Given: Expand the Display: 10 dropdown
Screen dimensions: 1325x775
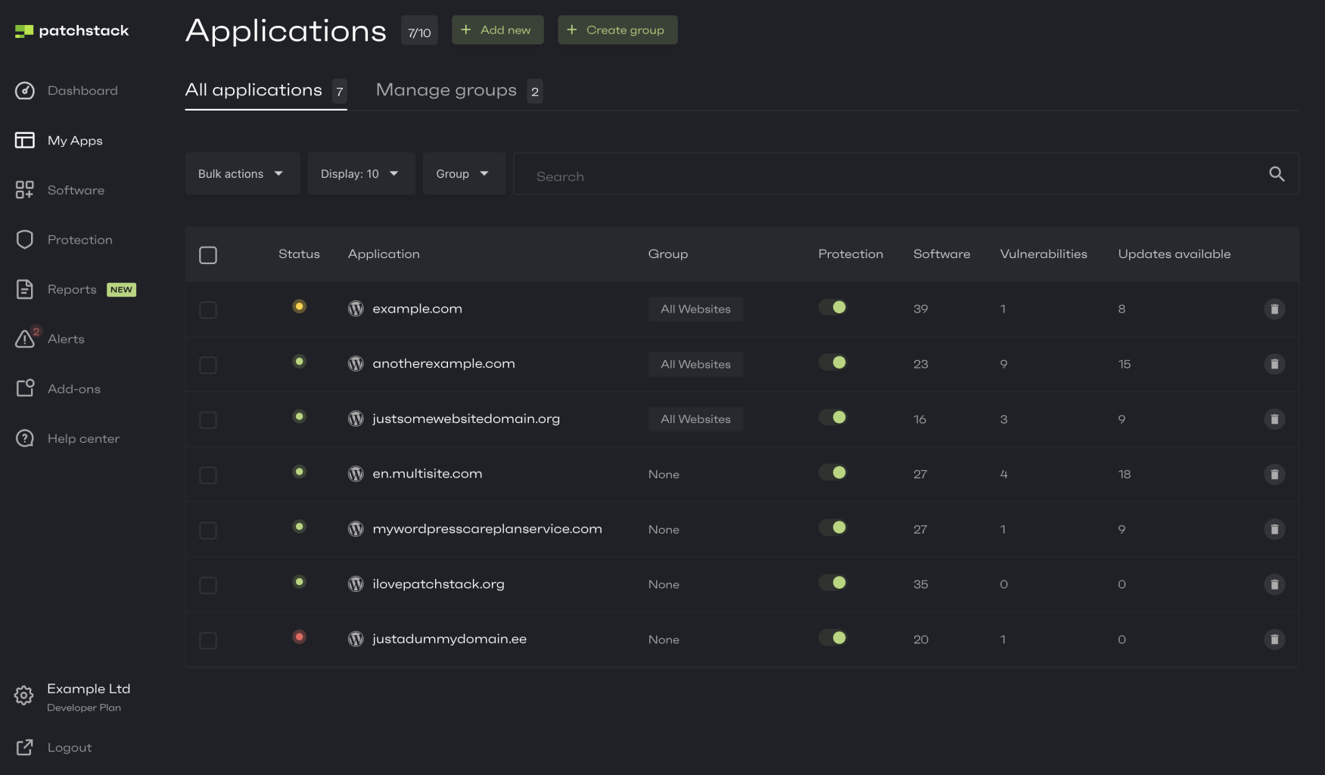Looking at the screenshot, I should (360, 174).
